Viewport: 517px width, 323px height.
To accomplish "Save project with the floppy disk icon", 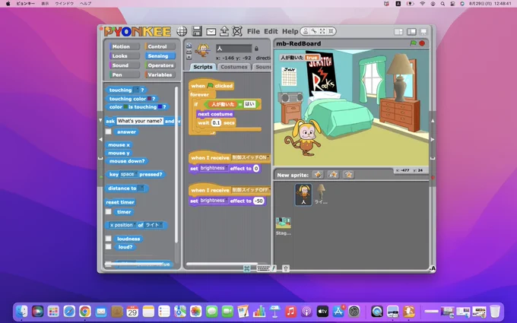I will click(x=197, y=31).
